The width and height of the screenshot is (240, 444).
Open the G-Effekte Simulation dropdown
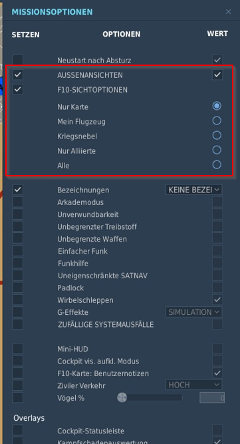[x=193, y=312]
